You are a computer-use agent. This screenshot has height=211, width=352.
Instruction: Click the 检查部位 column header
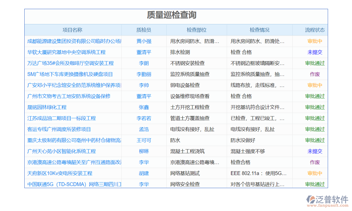click(196, 30)
